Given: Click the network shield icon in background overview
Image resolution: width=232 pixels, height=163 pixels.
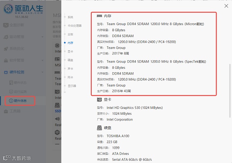Looking at the screenshot, I should pos(57,132).
